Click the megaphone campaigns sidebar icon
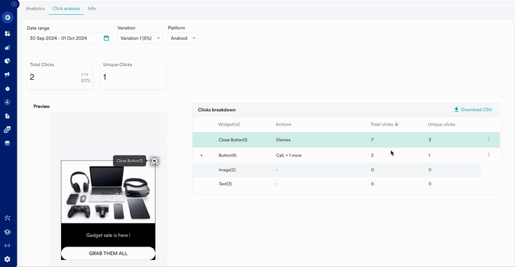 7,74
